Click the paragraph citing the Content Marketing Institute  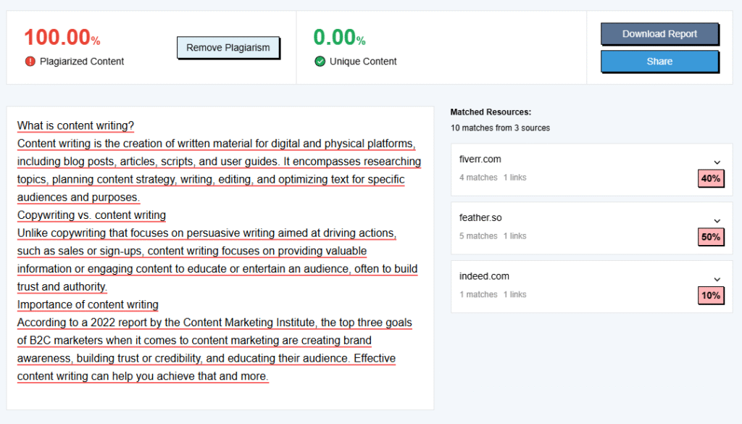[214, 349]
